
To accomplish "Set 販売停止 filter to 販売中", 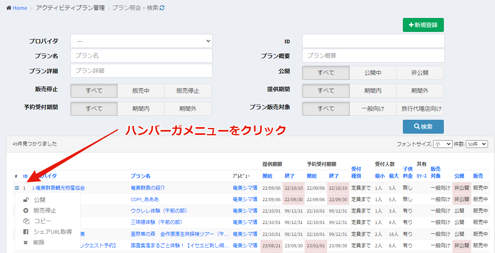I will point(141,91).
